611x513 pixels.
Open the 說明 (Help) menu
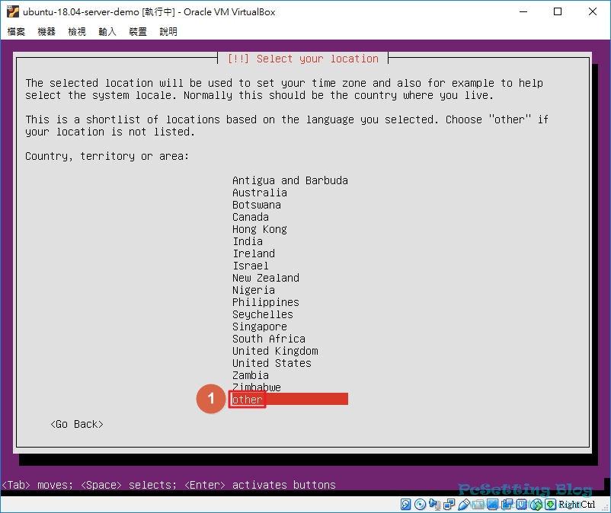168,31
